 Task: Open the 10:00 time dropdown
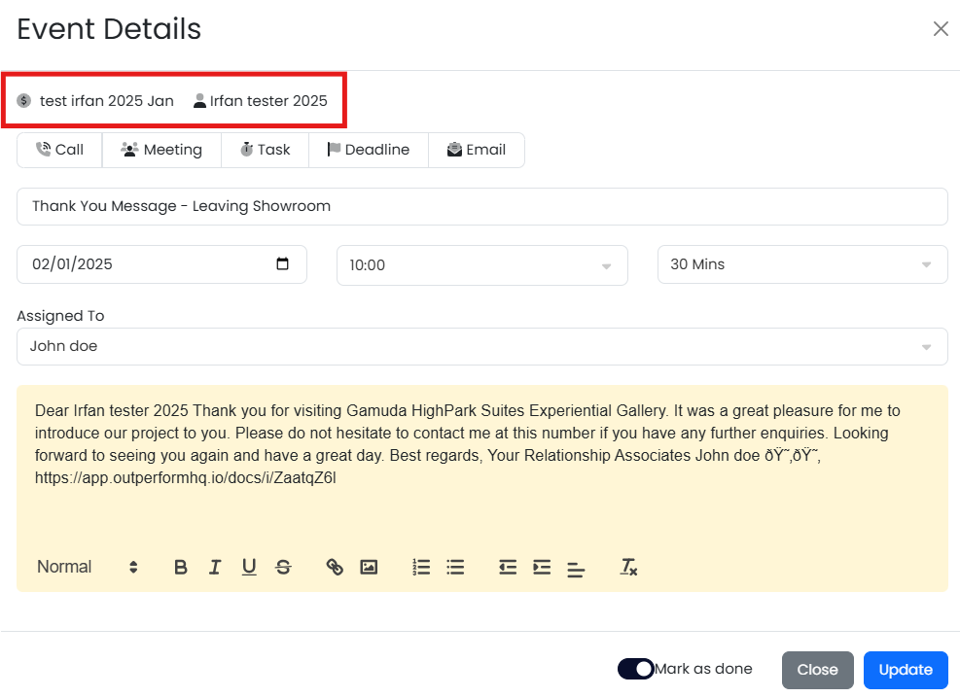[481, 265]
